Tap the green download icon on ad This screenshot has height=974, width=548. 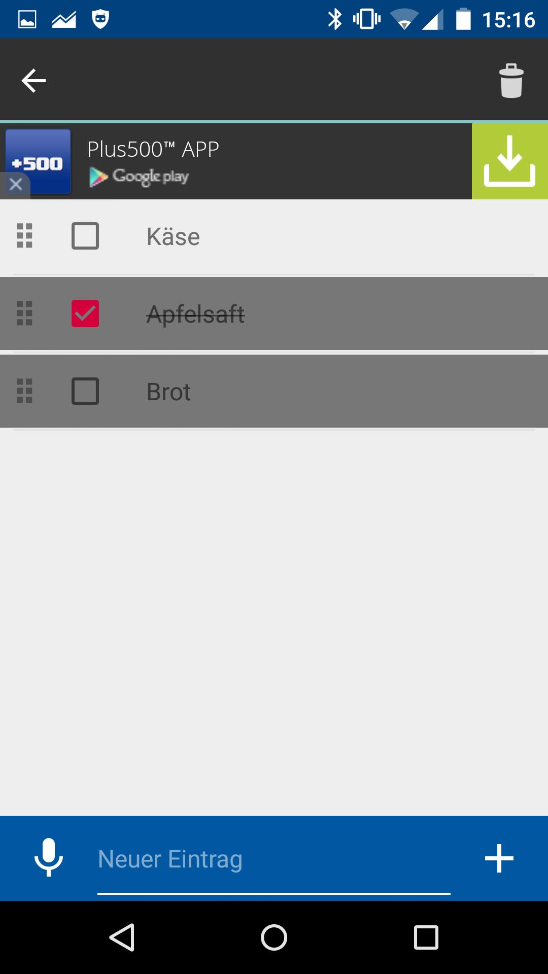pos(509,161)
